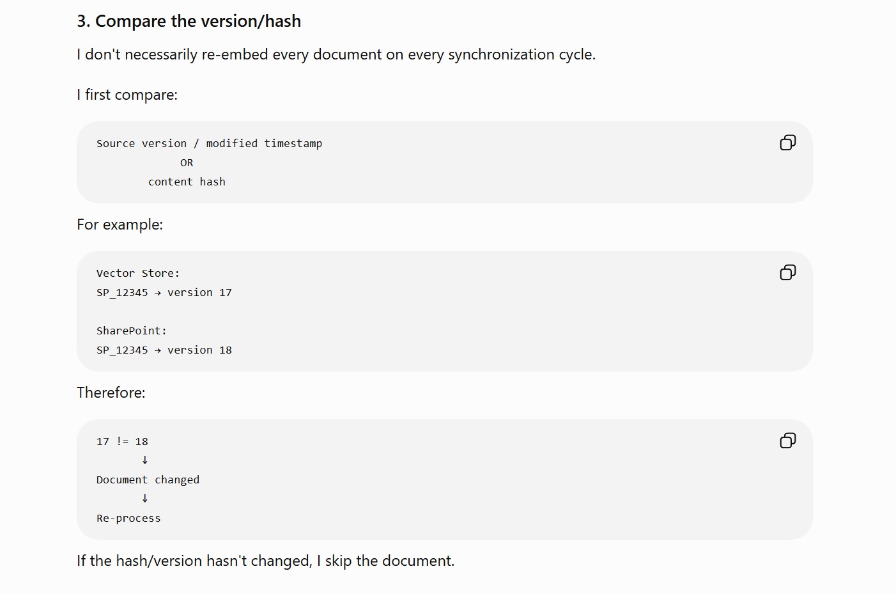Click the 'Source version / modified timestamp' line
This screenshot has height=594, width=896.
(x=210, y=143)
